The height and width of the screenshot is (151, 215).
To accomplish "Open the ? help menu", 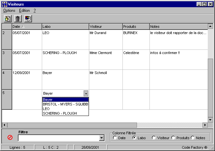I will [35, 10].
